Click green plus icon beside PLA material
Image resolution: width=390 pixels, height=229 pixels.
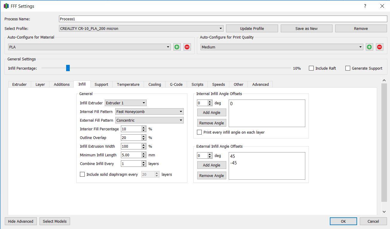coord(177,47)
